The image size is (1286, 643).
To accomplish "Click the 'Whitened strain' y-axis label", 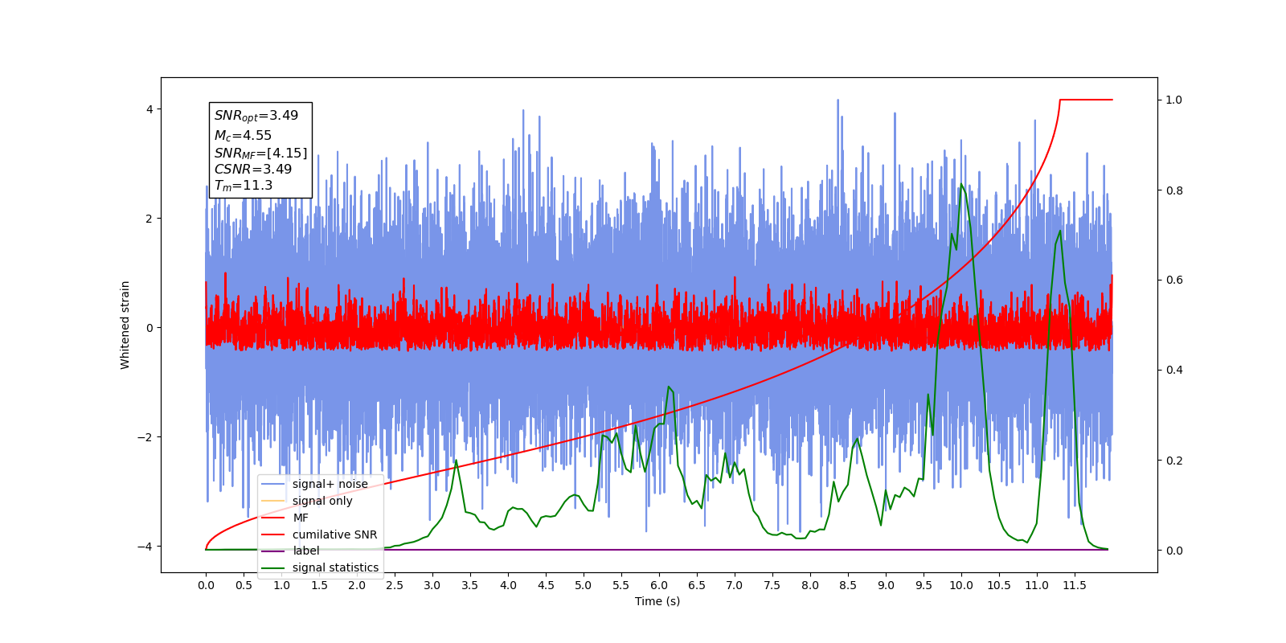I will 125,325.
